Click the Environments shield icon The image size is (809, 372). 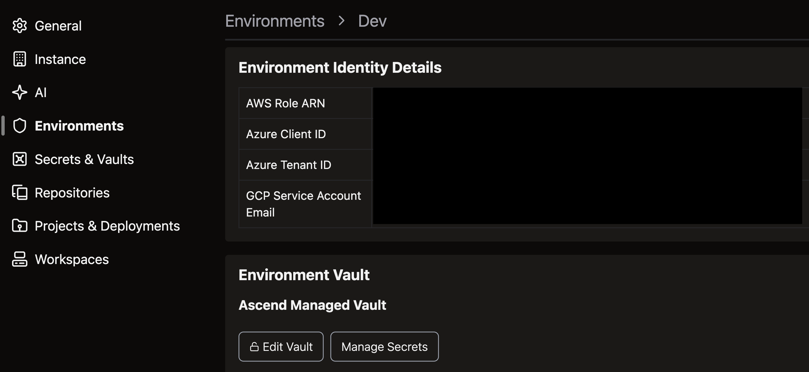point(19,126)
